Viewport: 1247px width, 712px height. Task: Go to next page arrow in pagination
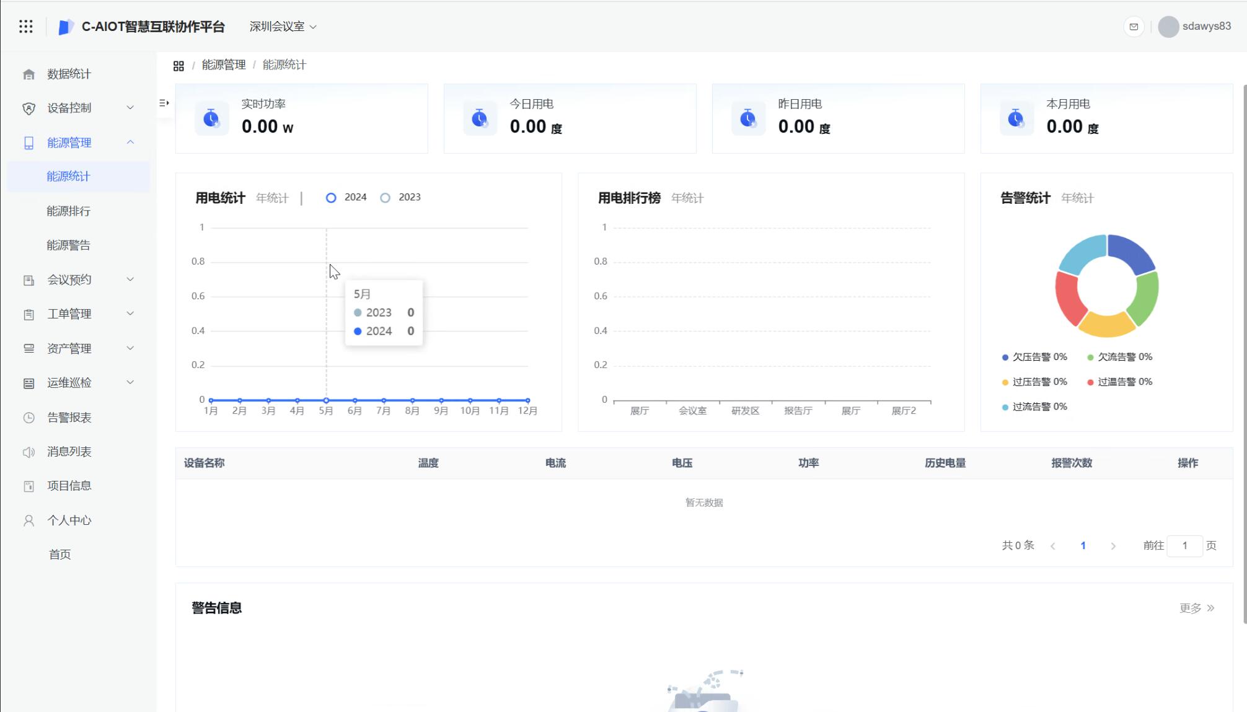tap(1113, 547)
